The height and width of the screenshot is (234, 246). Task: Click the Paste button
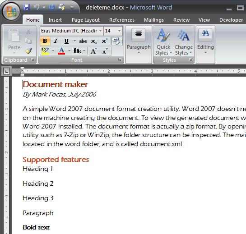[14, 41]
